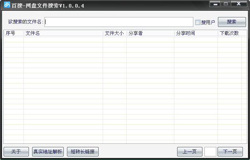Start the search with the 搜索 button
250x160 pixels.
click(232, 22)
